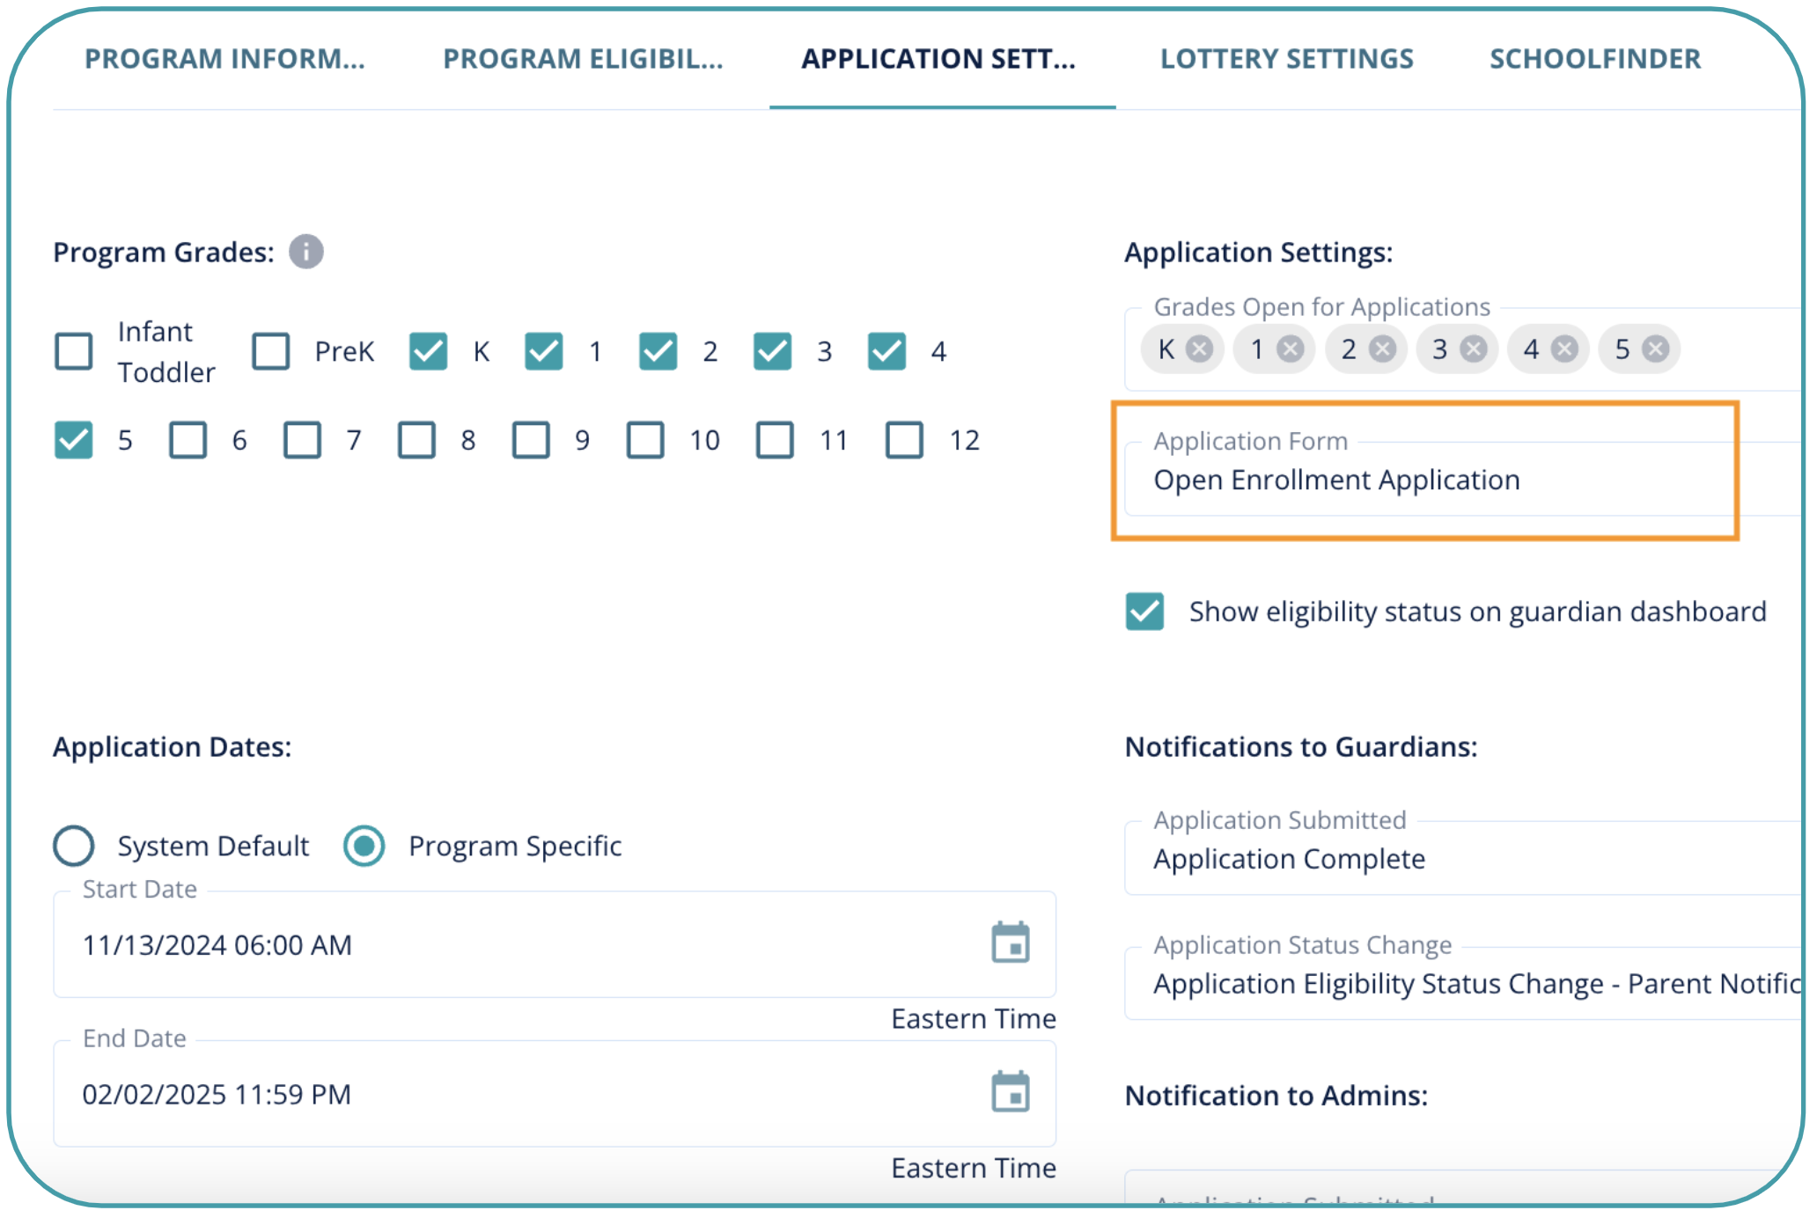This screenshot has height=1225, width=1817.
Task: Click the Program Grades info icon
Action: (x=305, y=252)
